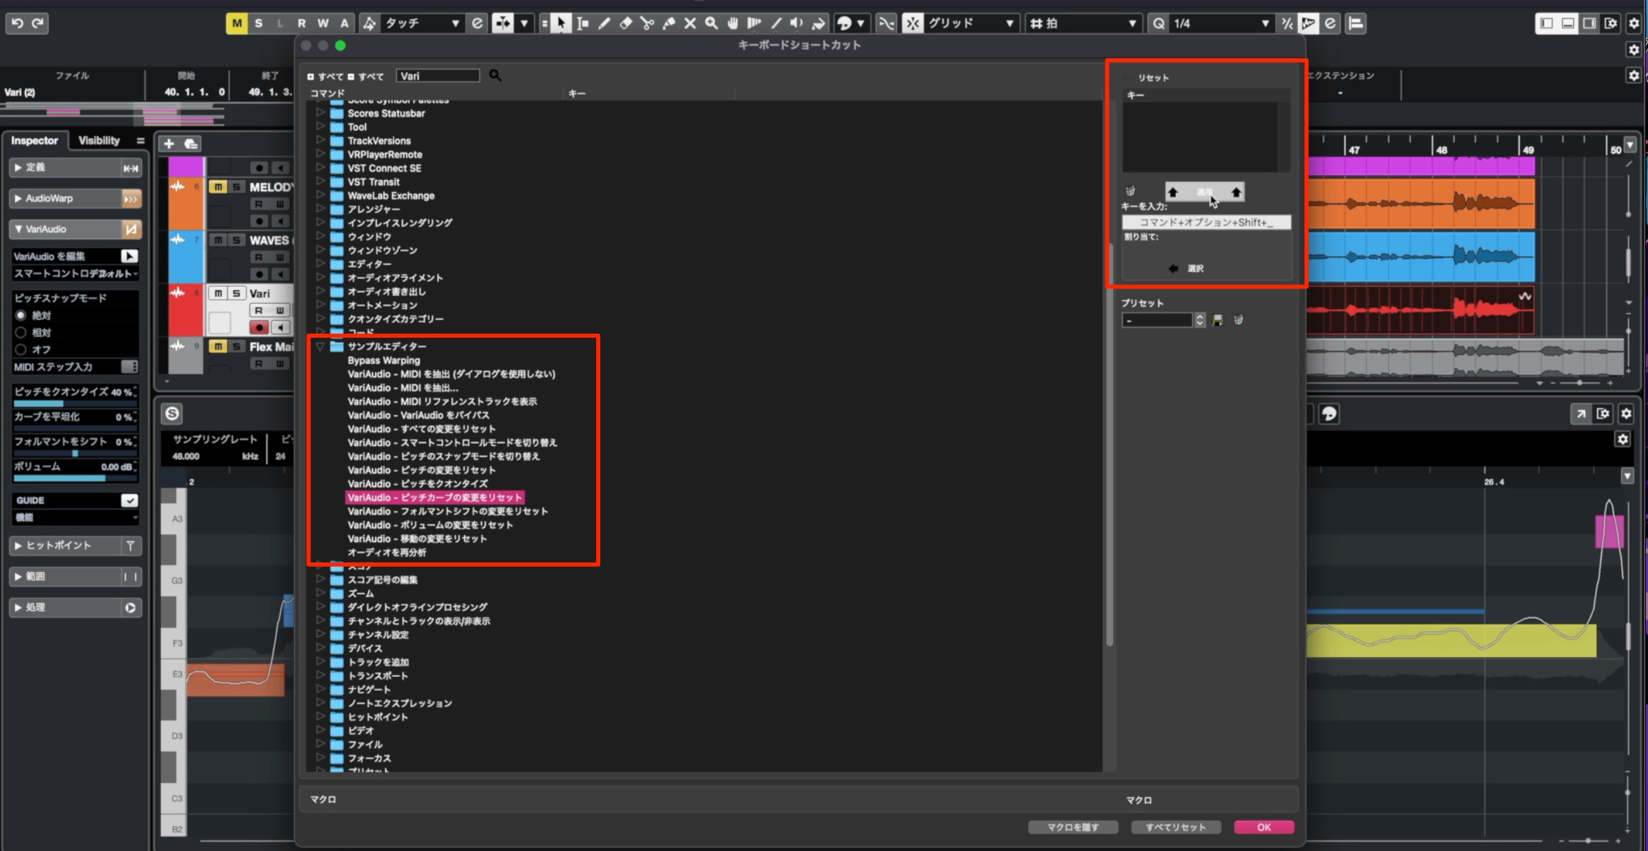The width and height of the screenshot is (1648, 851).
Task: Toggle the GUIDE checkbox in inspector
Action: point(130,500)
